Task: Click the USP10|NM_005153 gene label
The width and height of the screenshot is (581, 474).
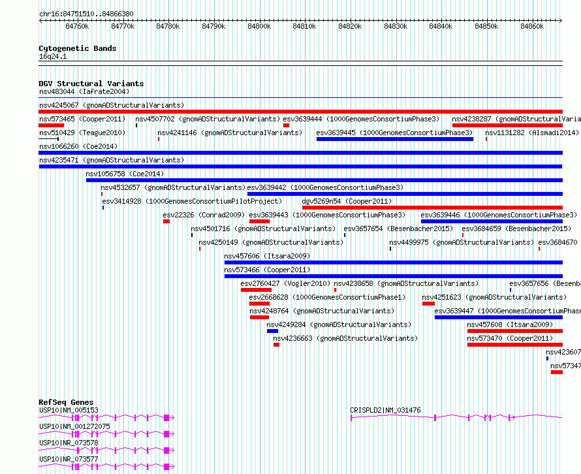Action: point(69,410)
